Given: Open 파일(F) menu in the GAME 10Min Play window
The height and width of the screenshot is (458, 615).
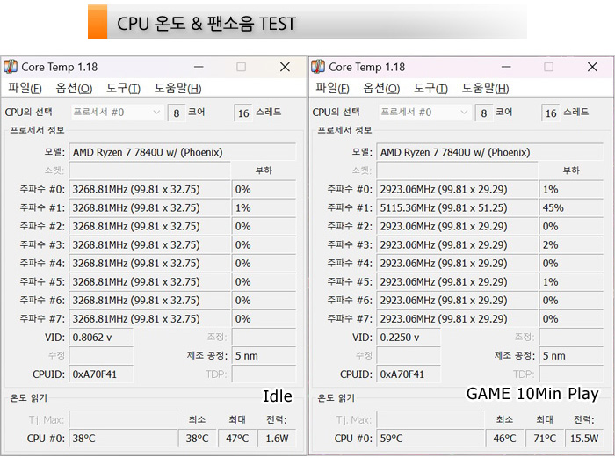Looking at the screenshot, I should pos(332,88).
